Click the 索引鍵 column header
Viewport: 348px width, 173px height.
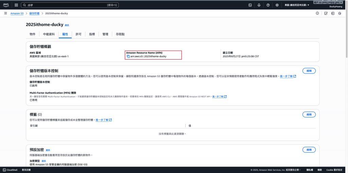click(x=34, y=126)
